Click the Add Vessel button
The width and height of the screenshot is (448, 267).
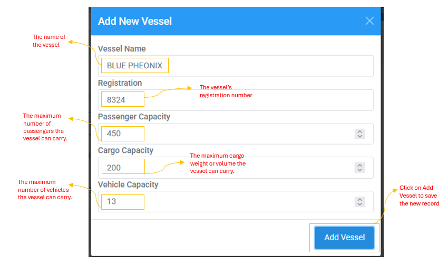[344, 238]
